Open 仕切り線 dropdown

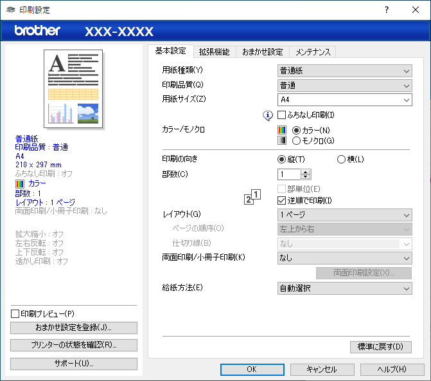pos(345,244)
